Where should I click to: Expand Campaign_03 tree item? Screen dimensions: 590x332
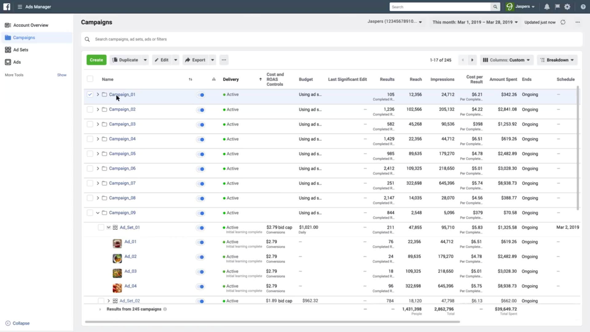[98, 124]
